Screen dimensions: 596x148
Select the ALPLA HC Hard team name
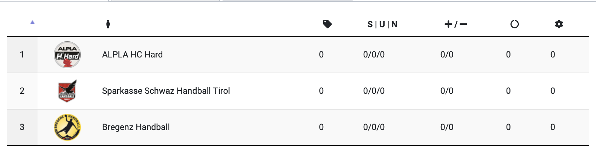click(132, 55)
